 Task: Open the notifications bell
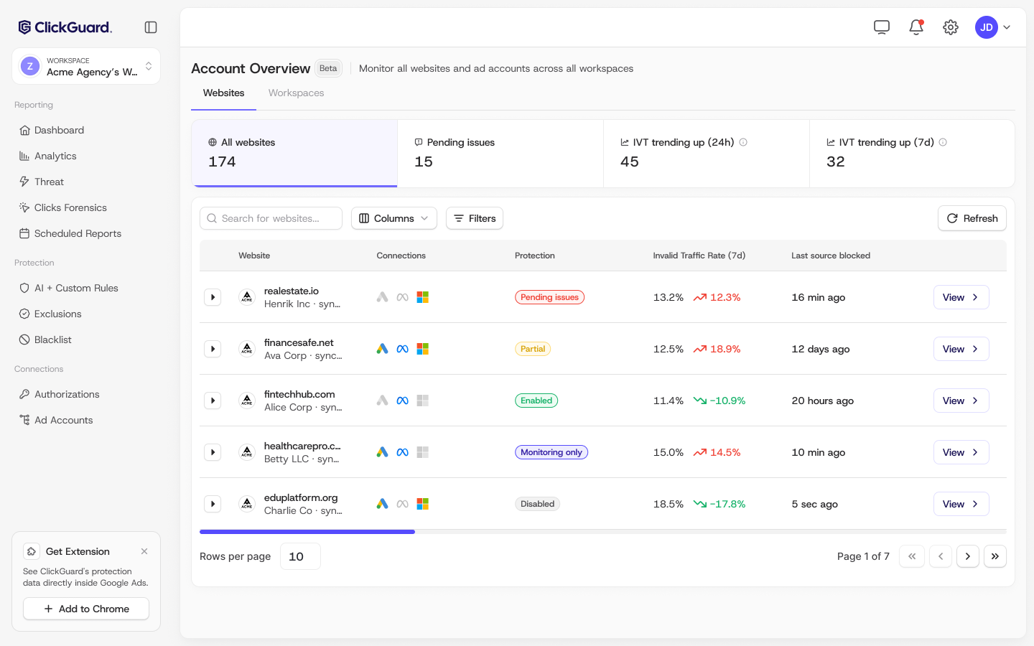(916, 27)
